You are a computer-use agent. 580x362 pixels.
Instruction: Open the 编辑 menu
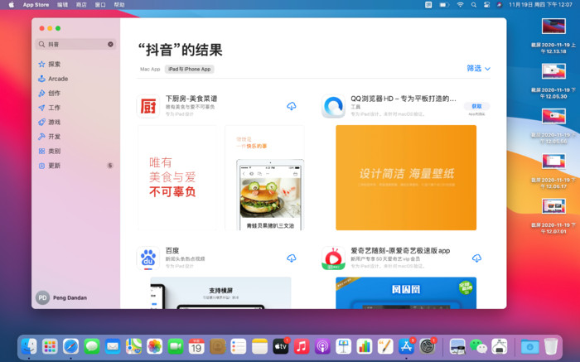[62, 5]
